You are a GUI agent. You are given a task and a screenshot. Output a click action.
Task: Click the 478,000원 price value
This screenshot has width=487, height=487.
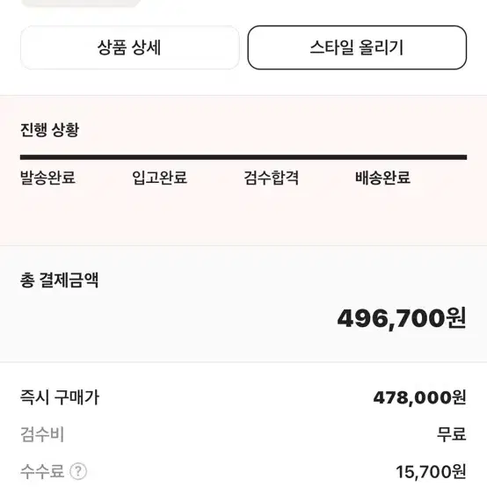[419, 397]
